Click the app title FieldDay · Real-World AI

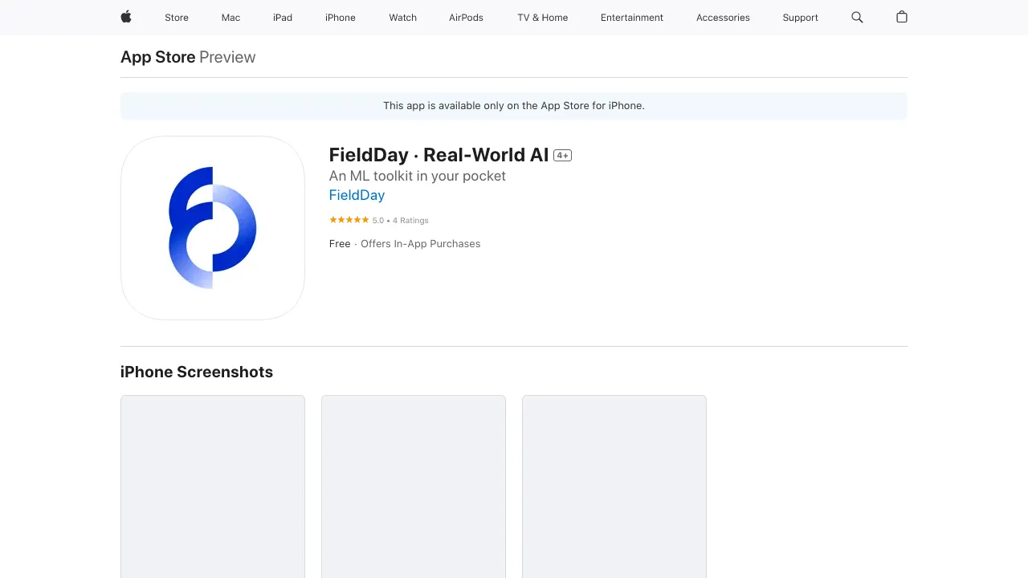click(439, 155)
